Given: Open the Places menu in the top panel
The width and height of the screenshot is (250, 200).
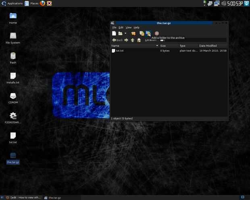Looking at the screenshot, I should [x=31, y=3].
